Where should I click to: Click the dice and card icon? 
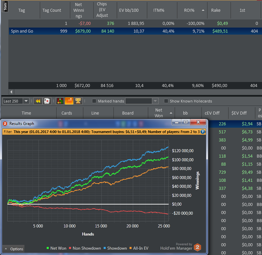click(x=47, y=101)
